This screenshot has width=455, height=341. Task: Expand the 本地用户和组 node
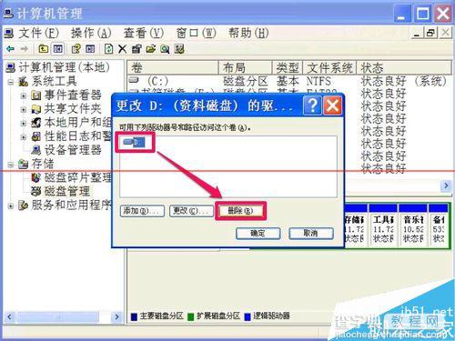point(24,123)
